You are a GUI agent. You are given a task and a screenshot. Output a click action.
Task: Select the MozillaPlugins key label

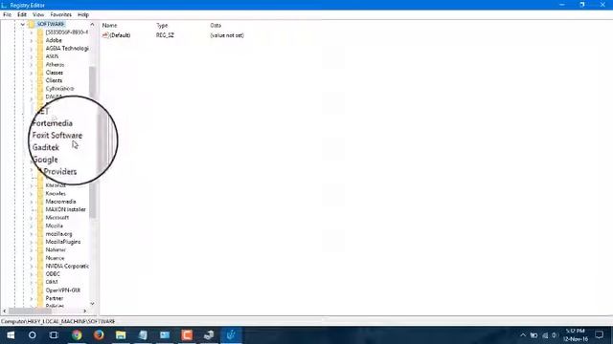tap(63, 242)
